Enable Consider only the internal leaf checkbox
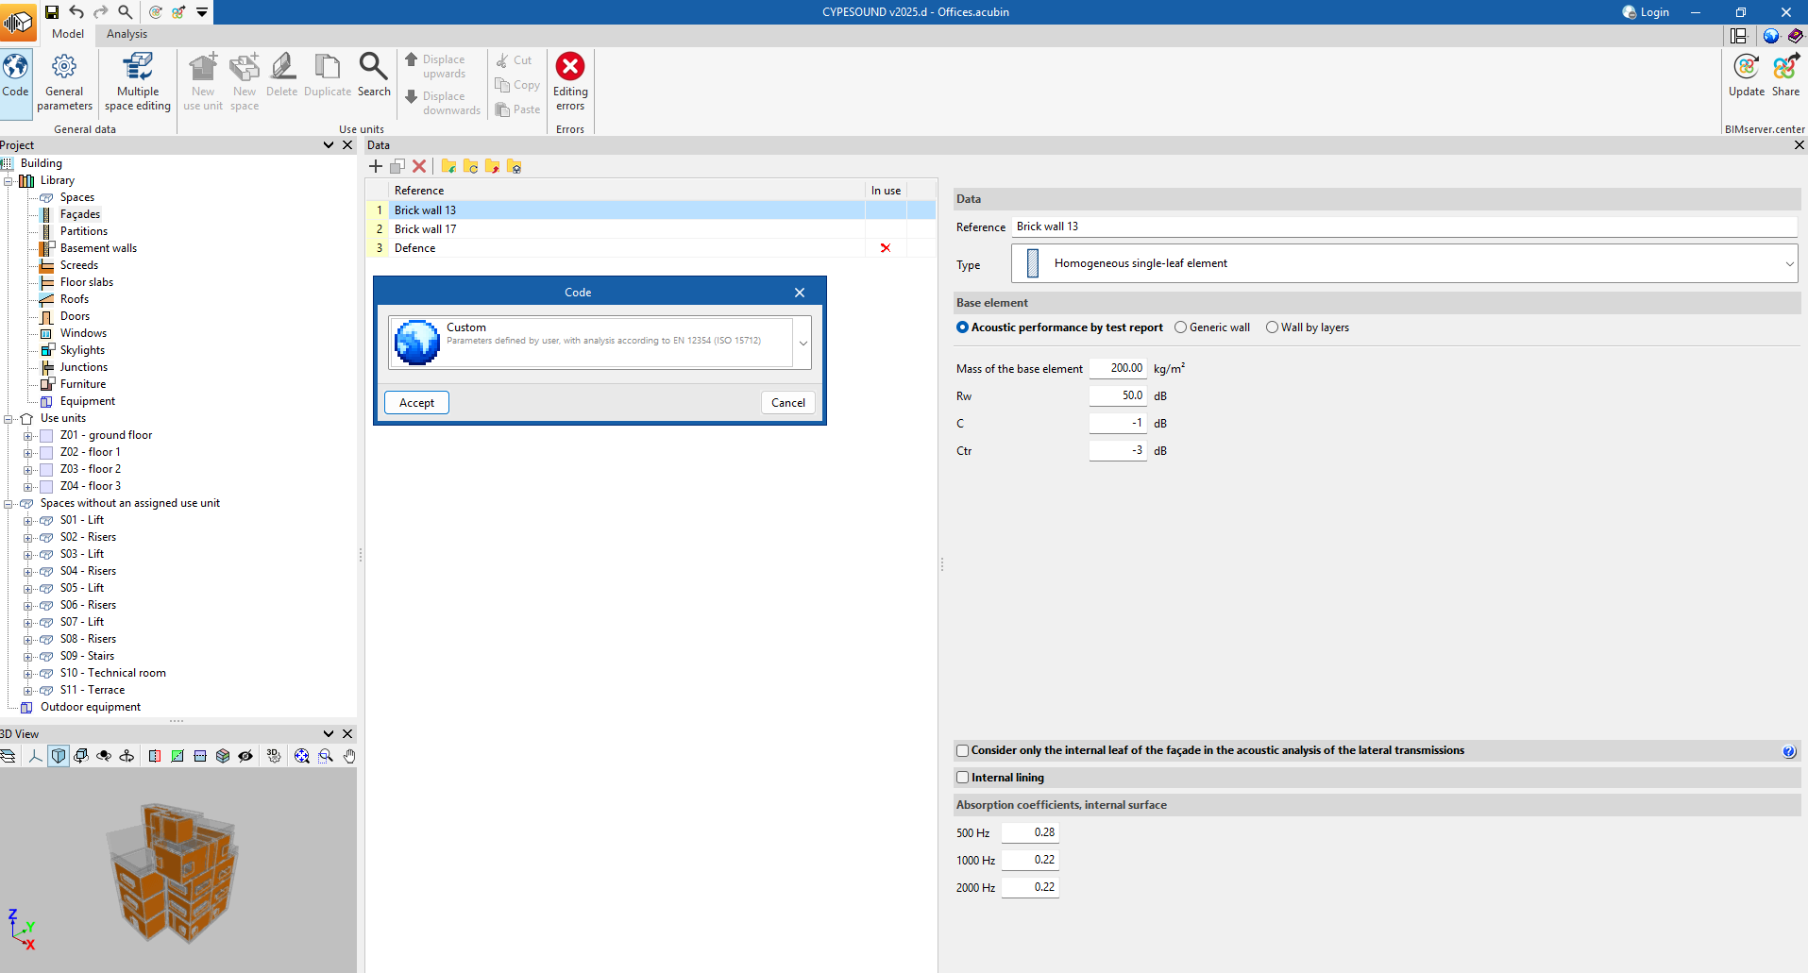The height and width of the screenshot is (973, 1808). pyautogui.click(x=963, y=750)
